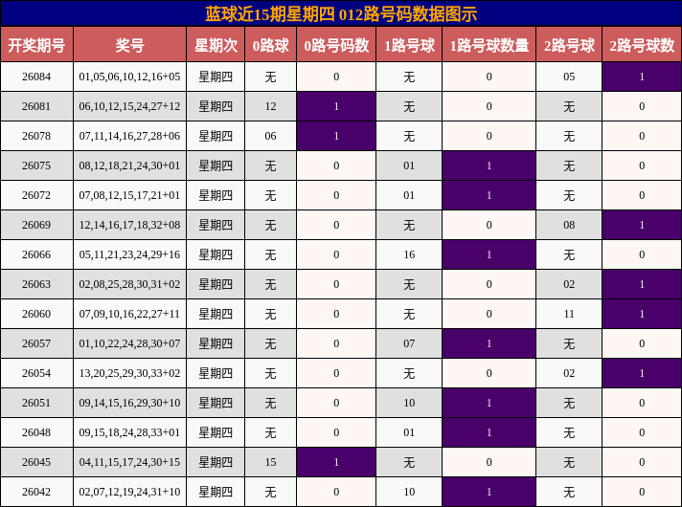Click draw numbers 04,11,15,17,24,30+15

[129, 462]
